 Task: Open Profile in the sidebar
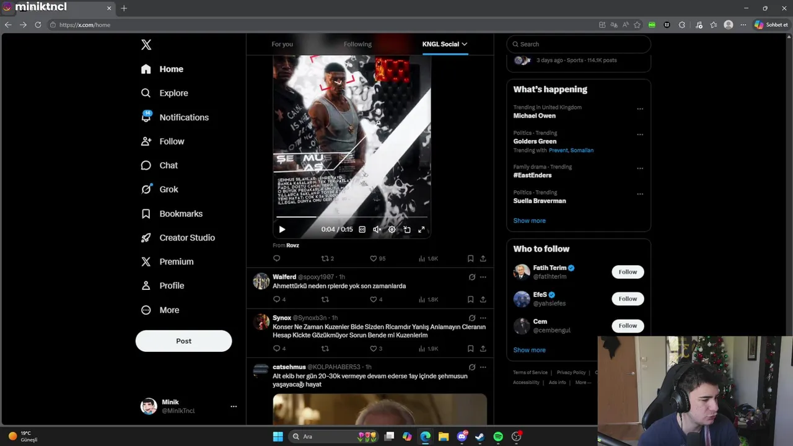[x=163, y=286]
